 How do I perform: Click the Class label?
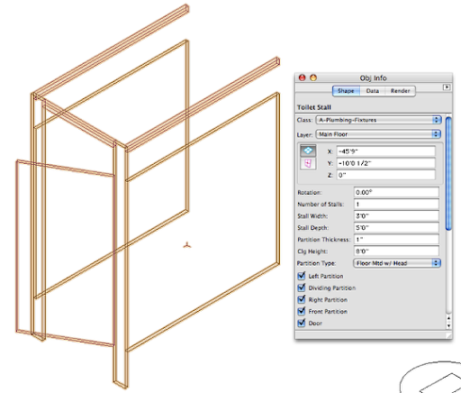coord(304,120)
